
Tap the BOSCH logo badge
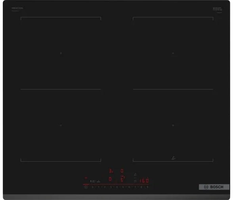pyautogui.click(x=214, y=187)
